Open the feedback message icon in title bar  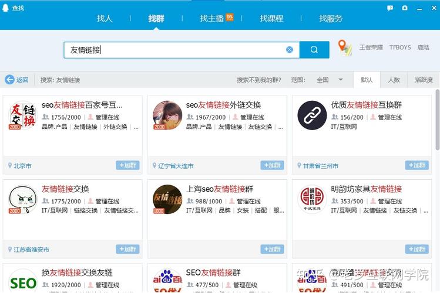[x=390, y=8]
